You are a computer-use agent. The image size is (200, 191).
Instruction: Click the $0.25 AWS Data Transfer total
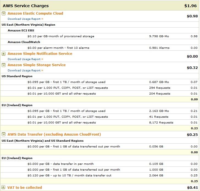click(192, 135)
